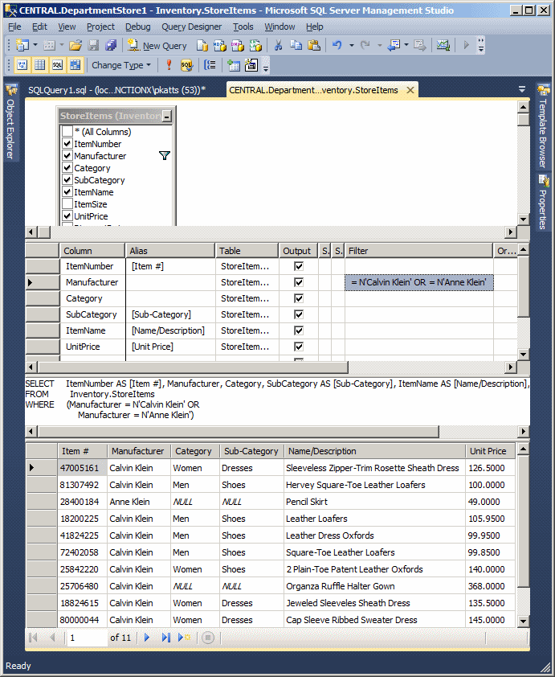Toggle the Show SQL Pane icon
The height and width of the screenshot is (677, 555).
click(x=57, y=65)
